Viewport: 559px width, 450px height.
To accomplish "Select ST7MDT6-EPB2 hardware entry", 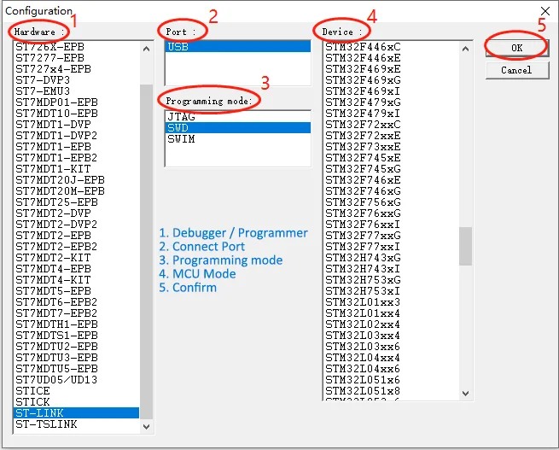I will point(76,302).
